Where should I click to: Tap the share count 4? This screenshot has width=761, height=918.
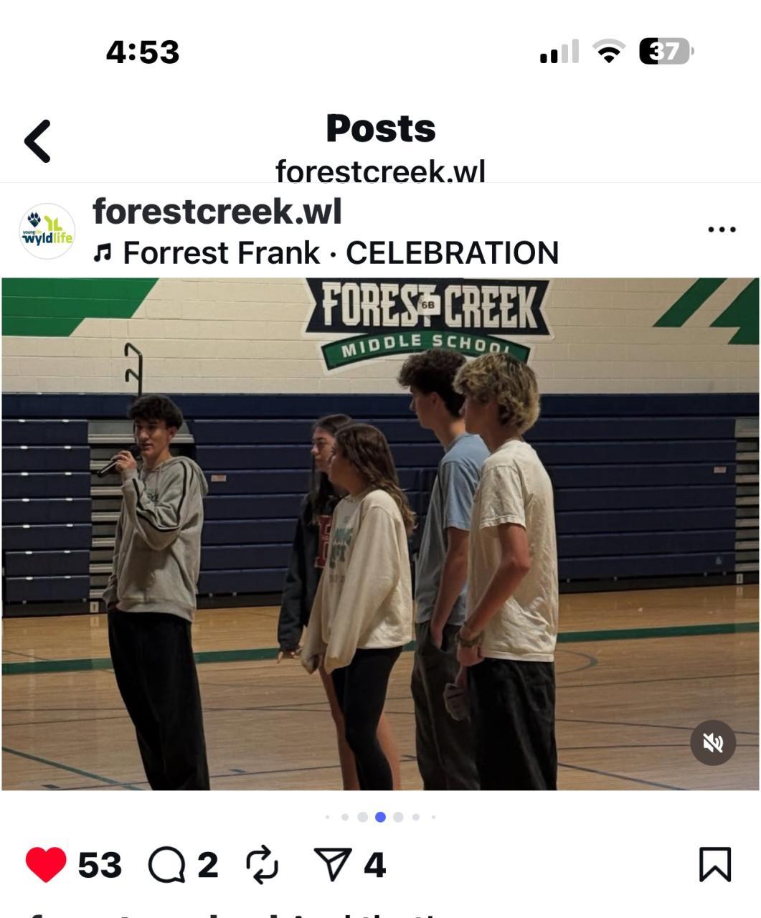point(374,865)
